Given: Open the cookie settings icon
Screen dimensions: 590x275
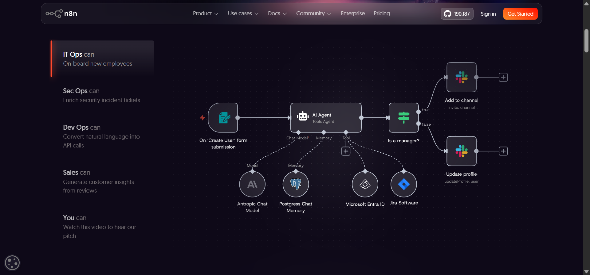Looking at the screenshot, I should coord(12,263).
